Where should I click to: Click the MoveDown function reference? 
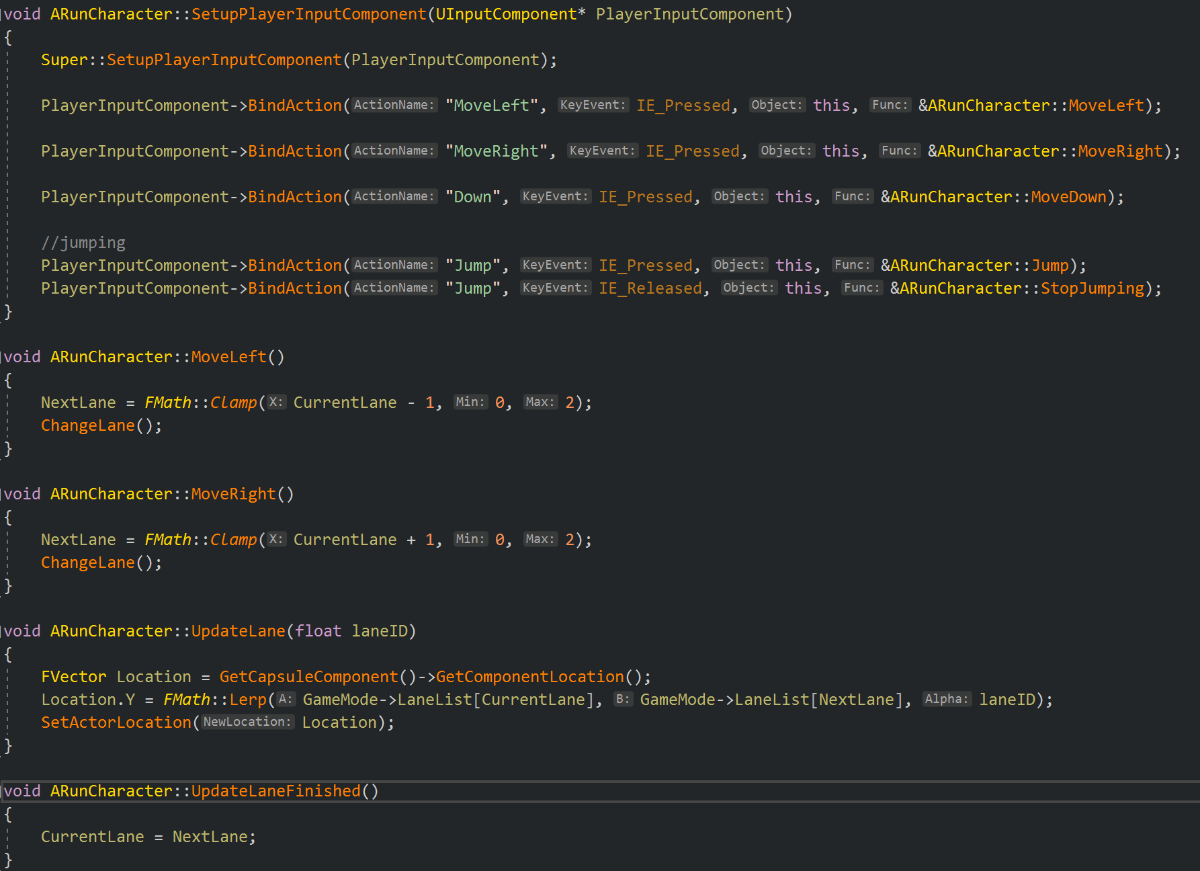click(x=1069, y=197)
